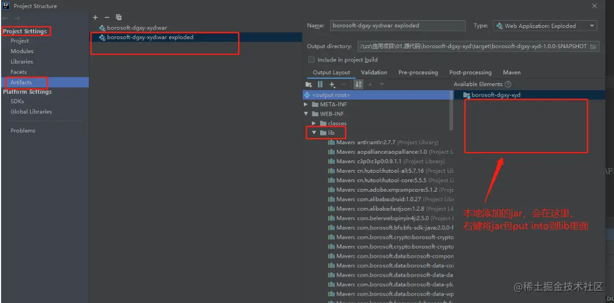Open the Pre-processing tab
Viewport: 614px width, 303px height.
pyautogui.click(x=418, y=73)
